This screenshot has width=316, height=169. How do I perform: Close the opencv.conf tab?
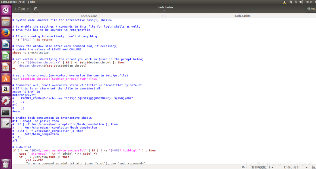163,16
